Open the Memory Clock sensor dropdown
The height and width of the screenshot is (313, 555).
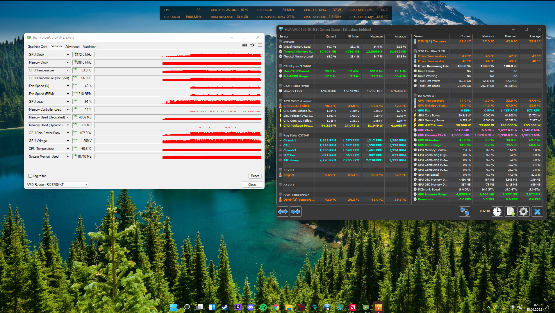(x=68, y=62)
